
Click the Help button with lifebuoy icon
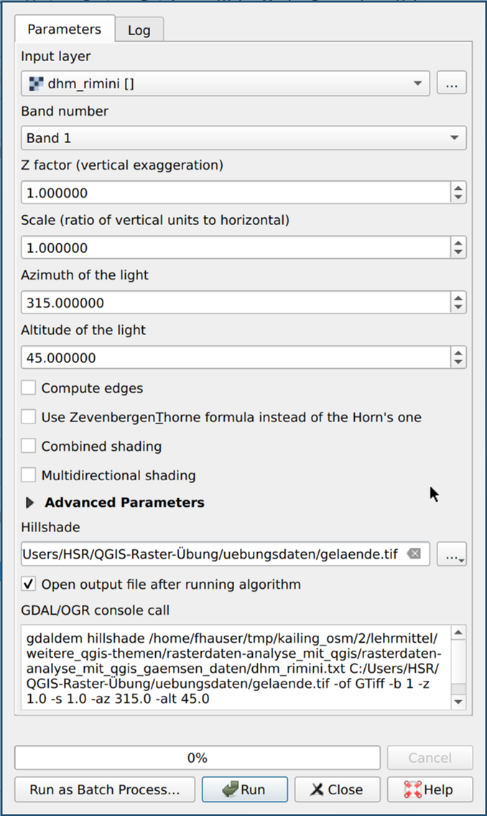(x=430, y=789)
